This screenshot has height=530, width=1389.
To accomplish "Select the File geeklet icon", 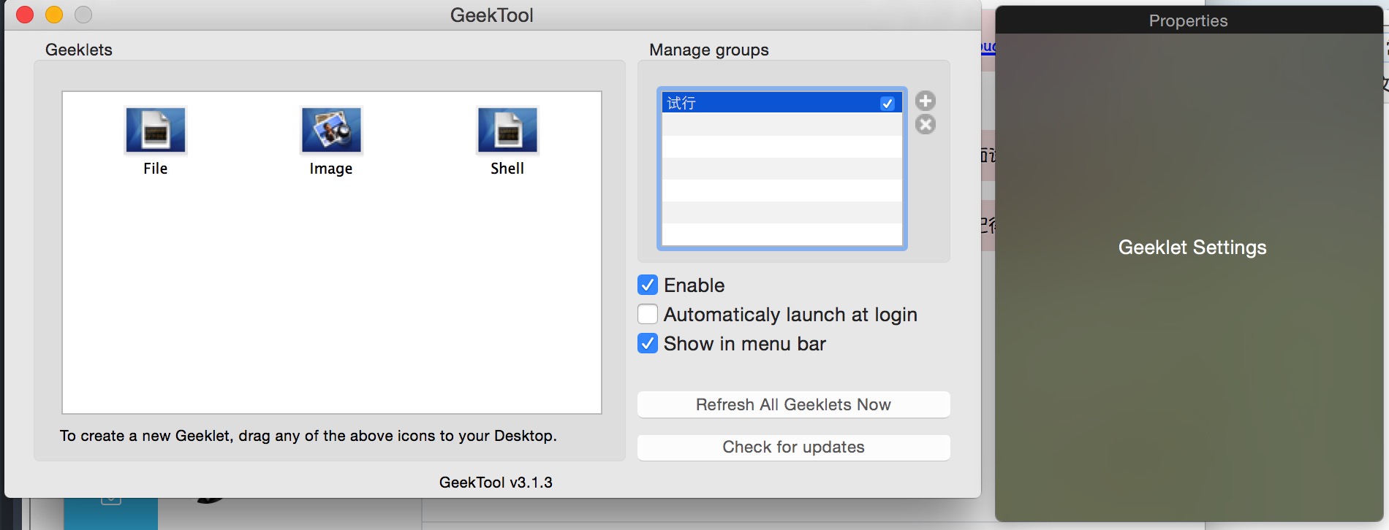I will (x=155, y=131).
